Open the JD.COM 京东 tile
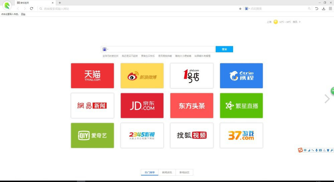 tap(142, 106)
